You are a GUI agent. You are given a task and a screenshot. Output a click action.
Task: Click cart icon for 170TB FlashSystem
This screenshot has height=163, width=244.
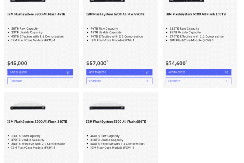click(x=226, y=72)
